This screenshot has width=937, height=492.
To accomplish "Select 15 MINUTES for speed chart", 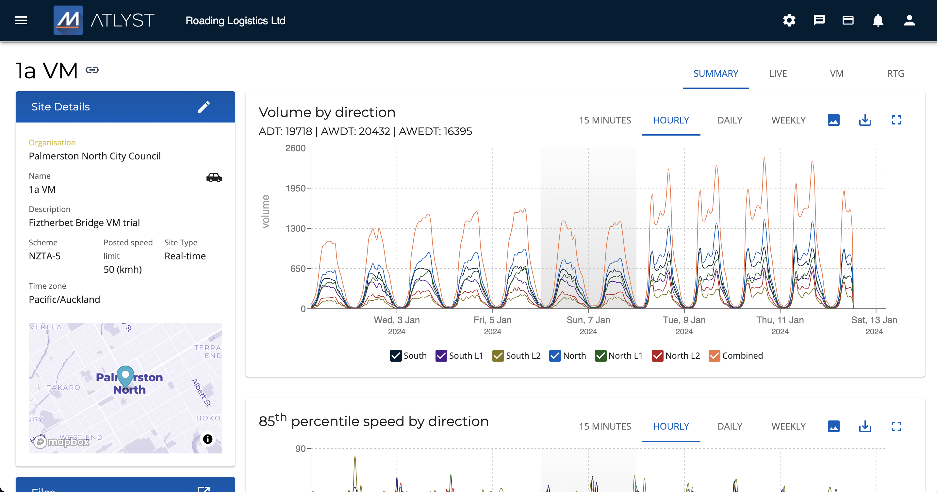I will 604,426.
